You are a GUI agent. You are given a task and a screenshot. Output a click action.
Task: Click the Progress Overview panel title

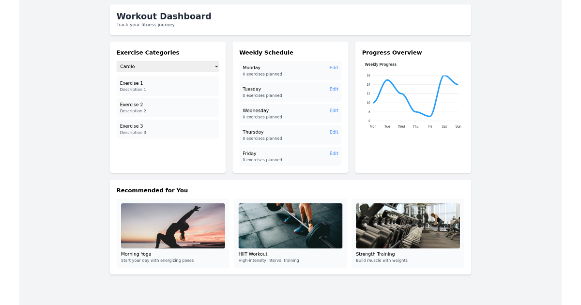(392, 52)
